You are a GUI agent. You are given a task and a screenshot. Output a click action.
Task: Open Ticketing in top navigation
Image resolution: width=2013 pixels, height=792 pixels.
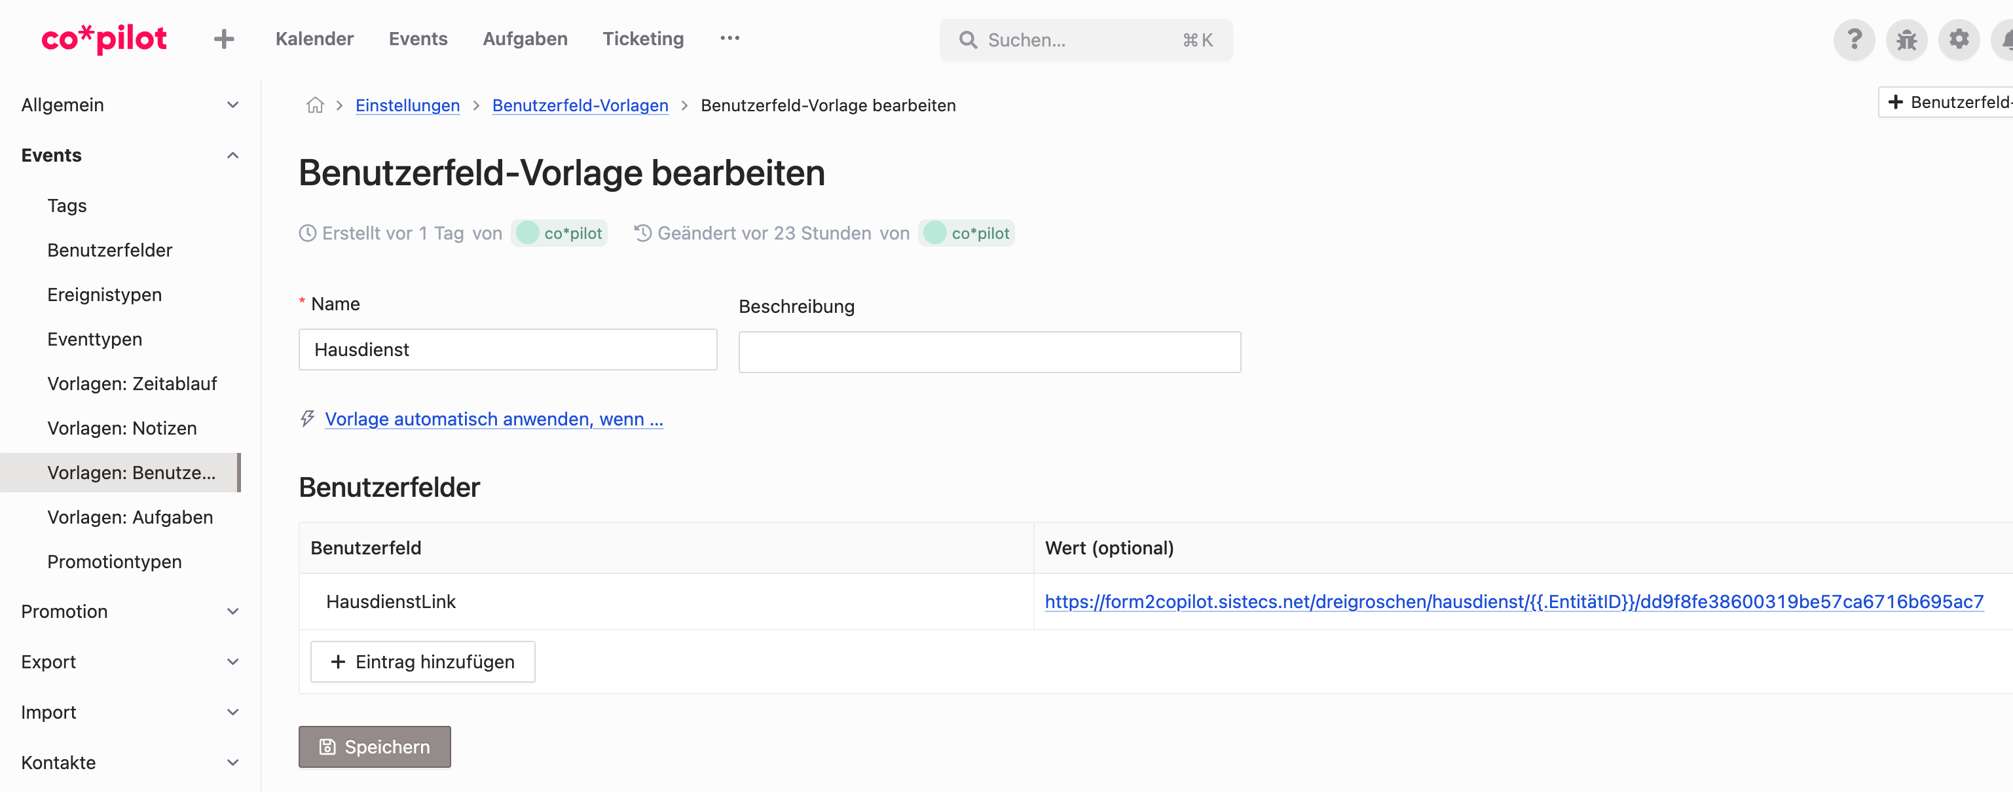pos(643,39)
